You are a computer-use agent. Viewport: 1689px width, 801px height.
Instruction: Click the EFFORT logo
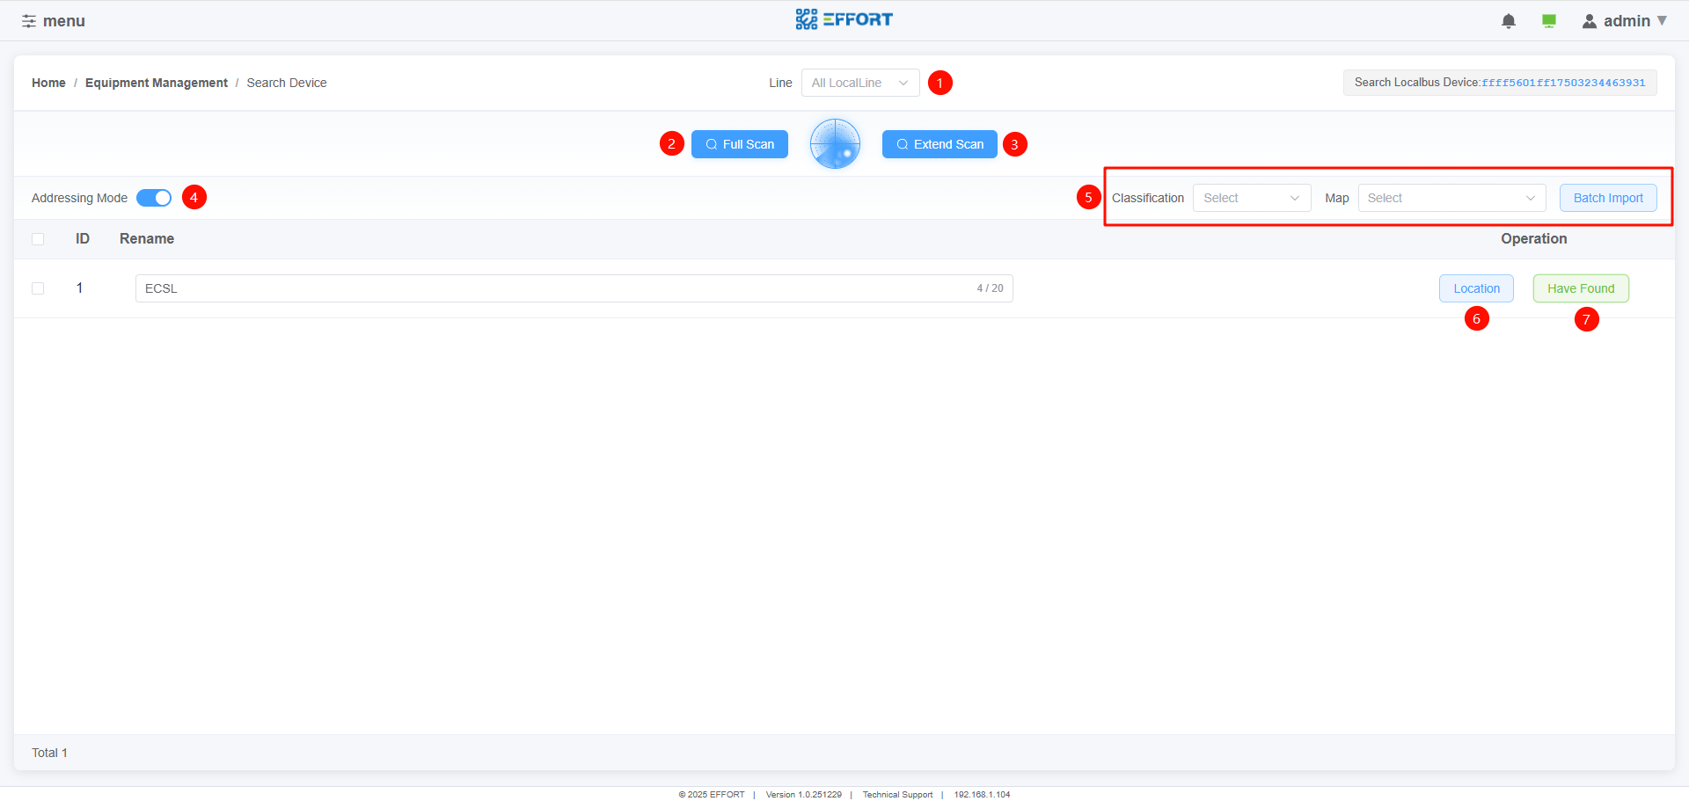coord(844,19)
